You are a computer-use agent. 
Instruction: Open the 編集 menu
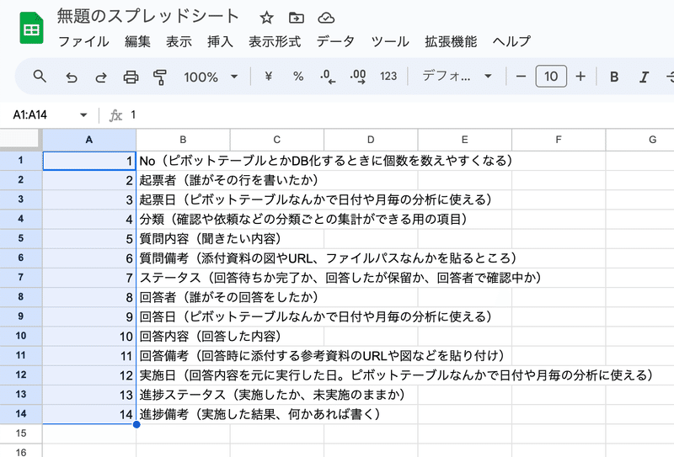[x=137, y=42]
